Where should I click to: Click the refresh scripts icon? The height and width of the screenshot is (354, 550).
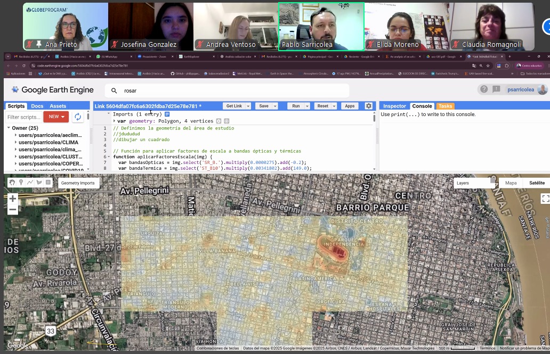coord(78,117)
